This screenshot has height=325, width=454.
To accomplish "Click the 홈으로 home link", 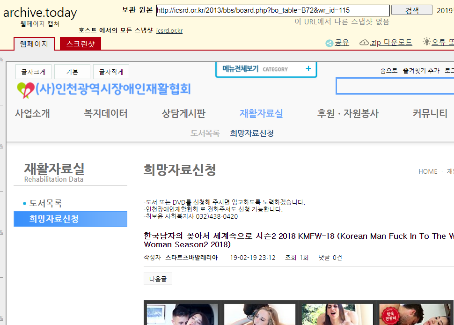I will click(x=388, y=70).
